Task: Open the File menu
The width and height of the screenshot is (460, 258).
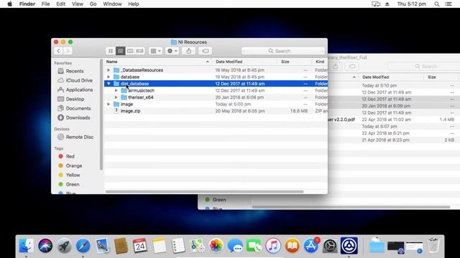Action: pos(45,4)
